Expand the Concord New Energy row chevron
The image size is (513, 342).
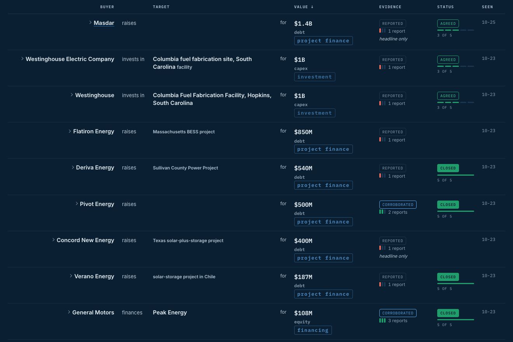(x=54, y=240)
